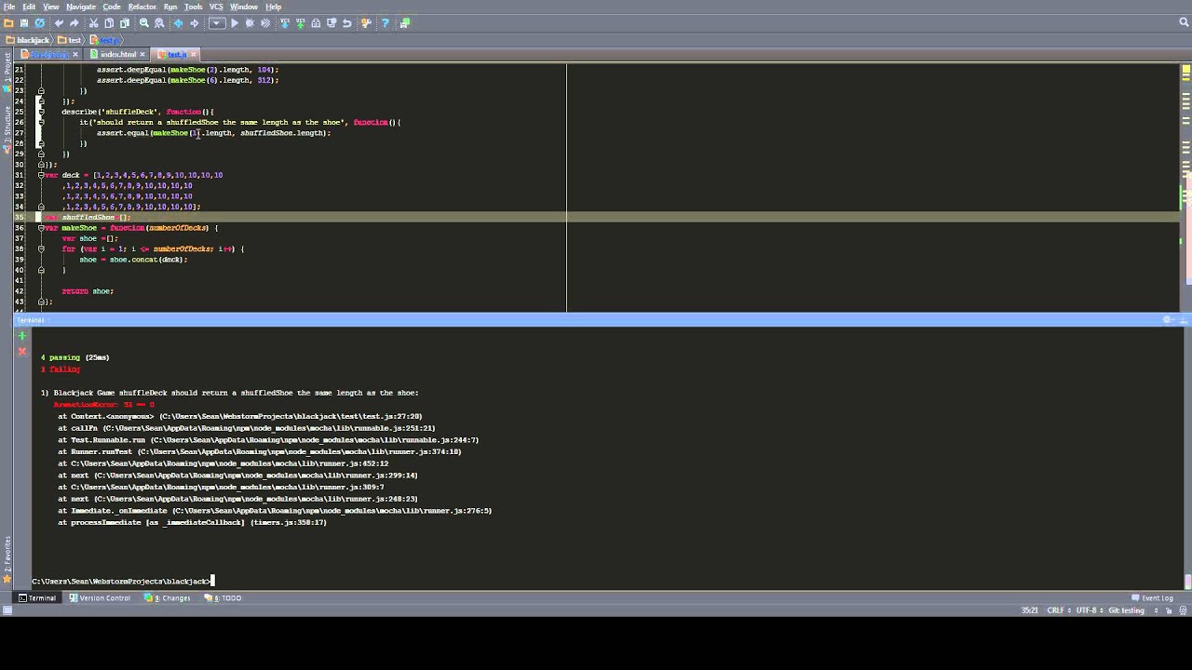Screen dimensions: 1192x670
Task: Click the Synchronize toolbar icon
Action: 40,23
